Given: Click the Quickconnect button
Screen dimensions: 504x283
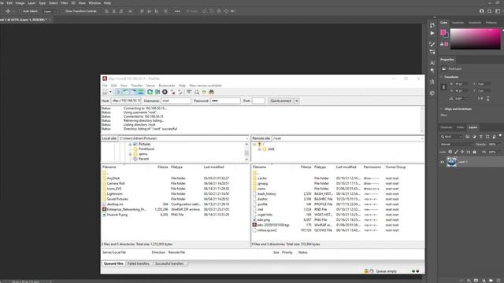Looking at the screenshot, I should point(280,101).
